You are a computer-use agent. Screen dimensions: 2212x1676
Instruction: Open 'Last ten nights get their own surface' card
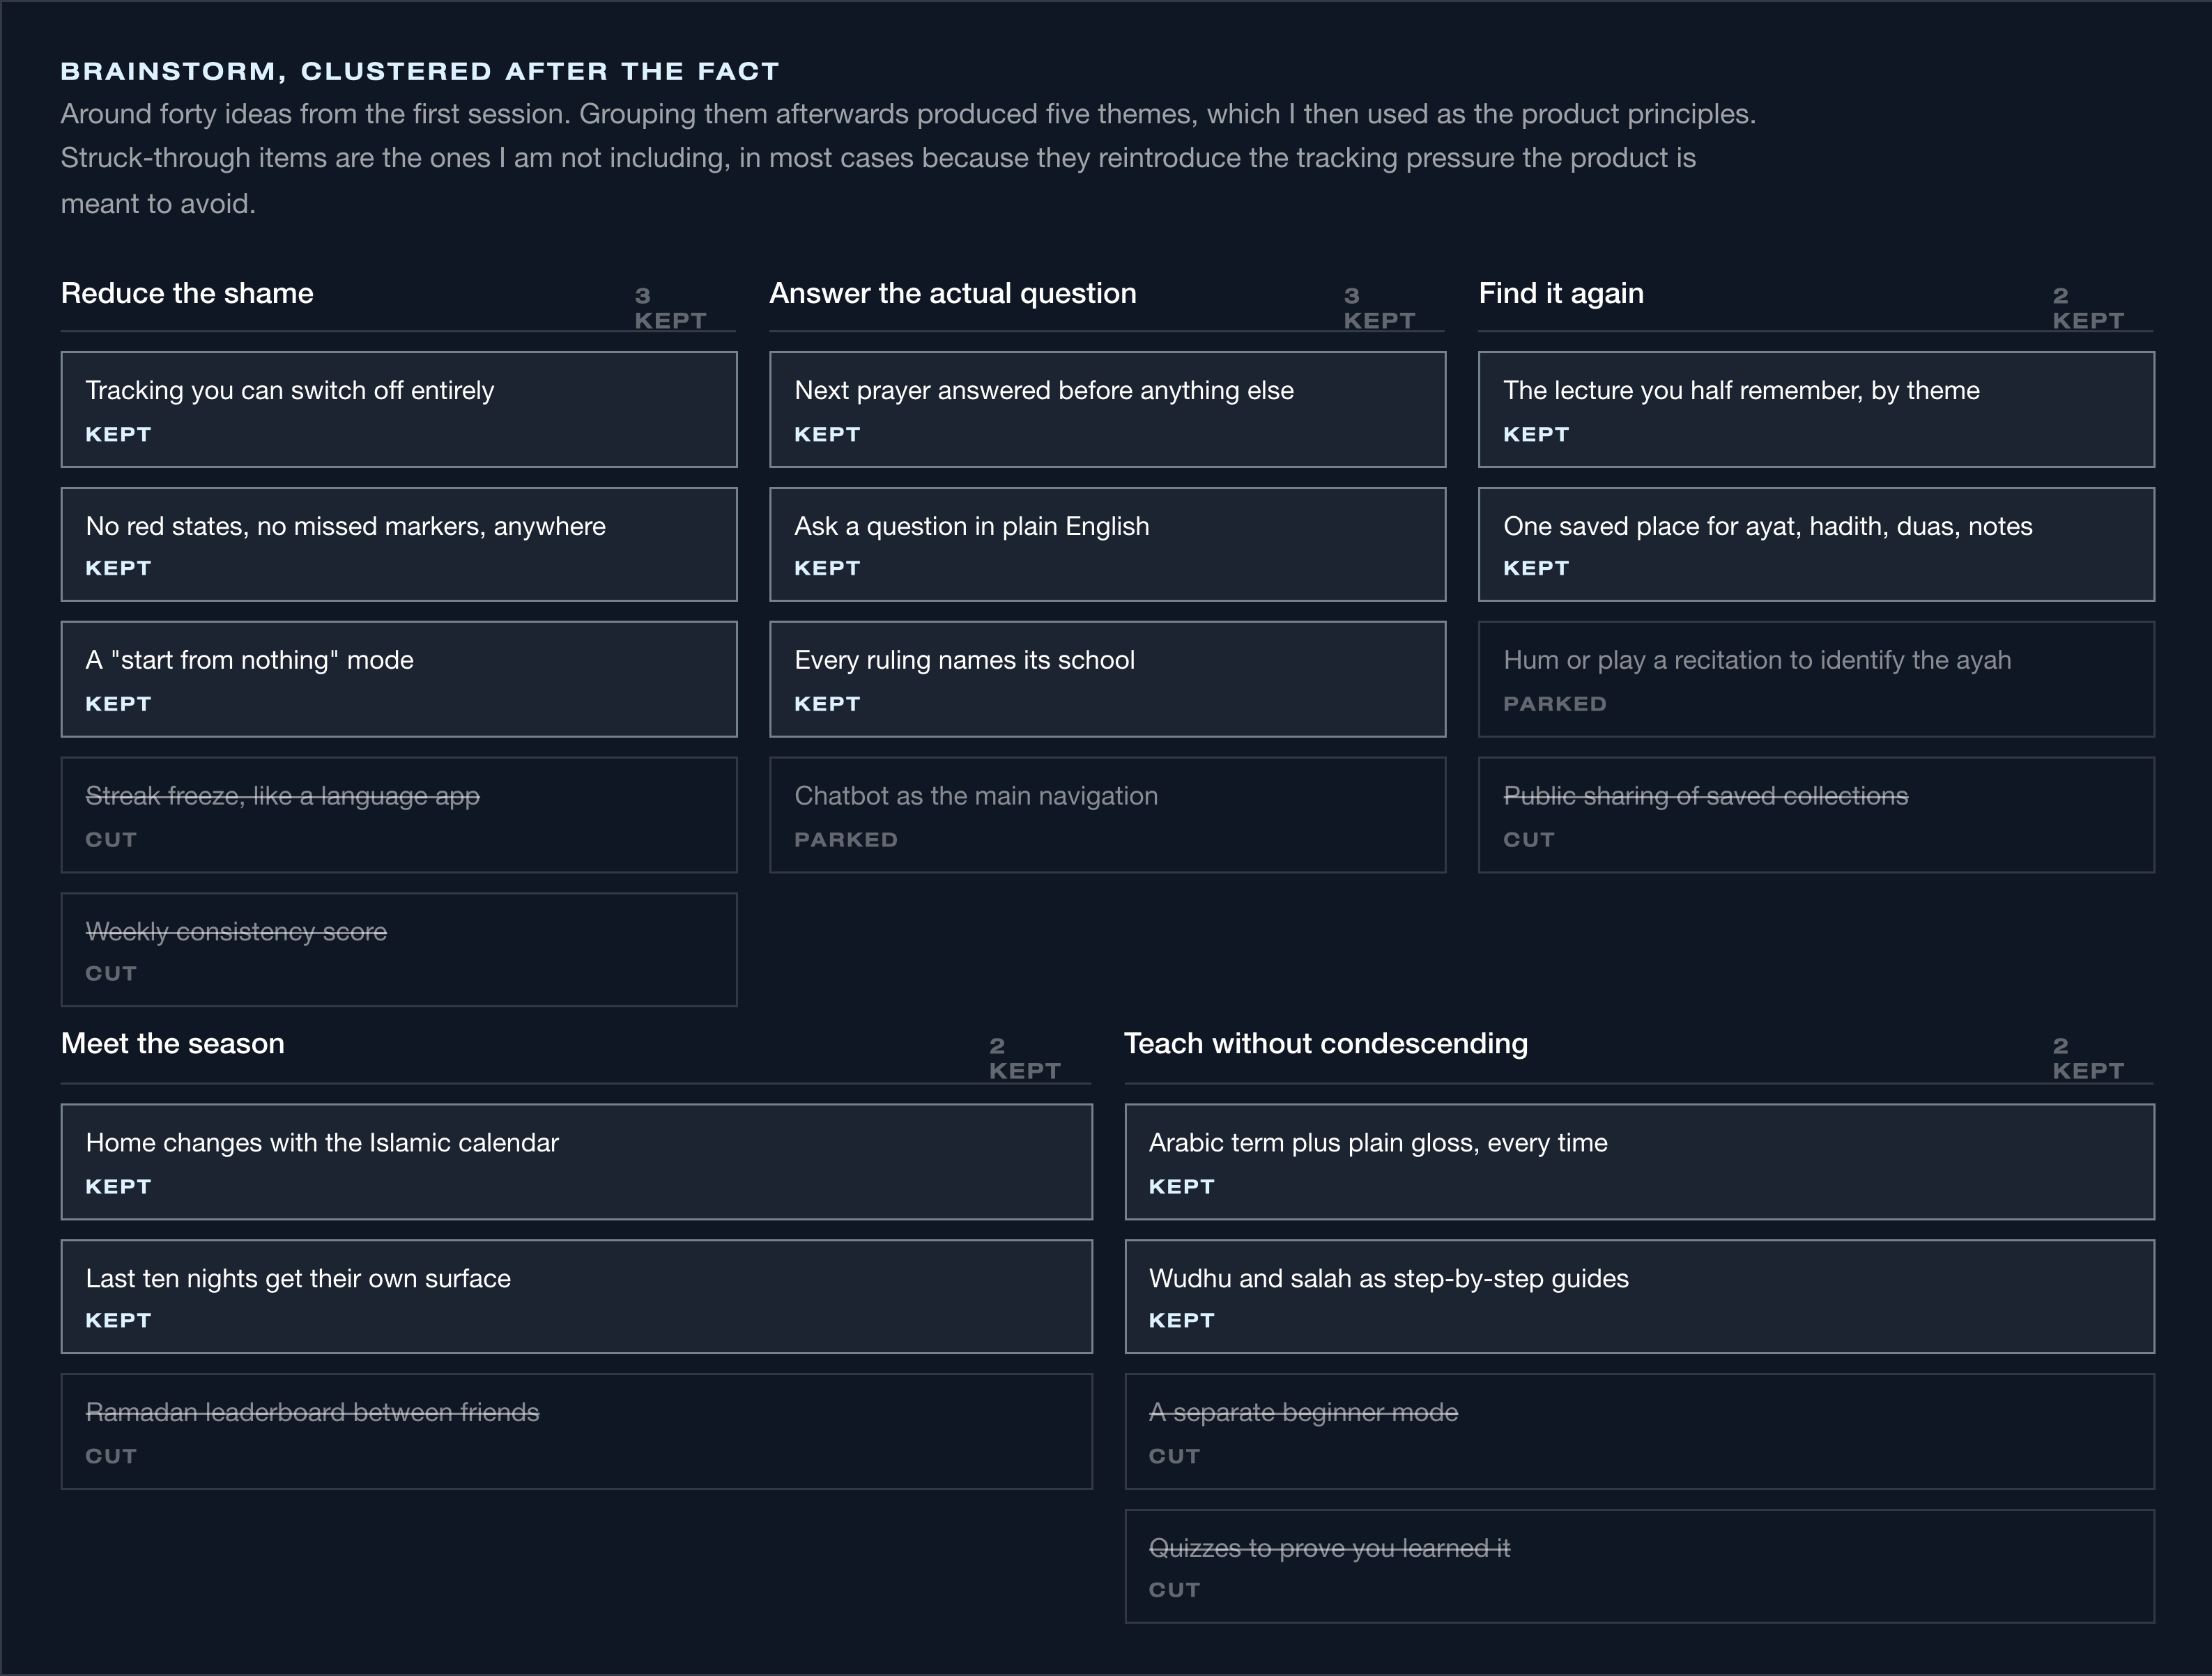point(577,1297)
